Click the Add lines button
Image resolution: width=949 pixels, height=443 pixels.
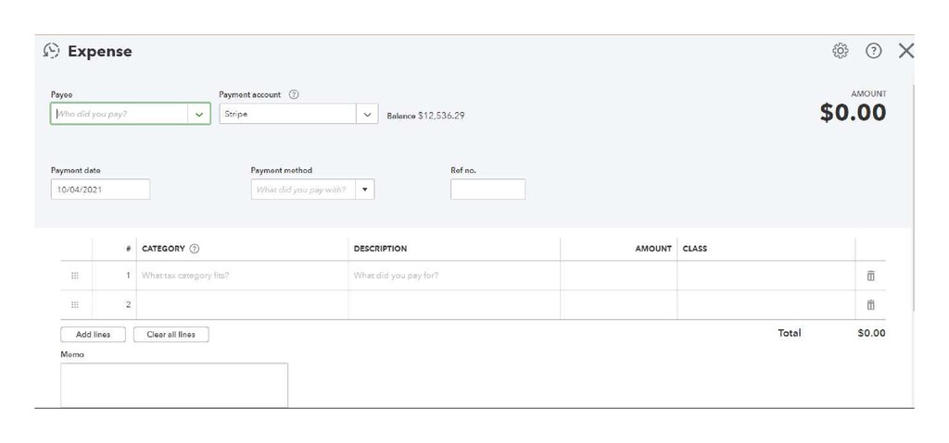[93, 335]
